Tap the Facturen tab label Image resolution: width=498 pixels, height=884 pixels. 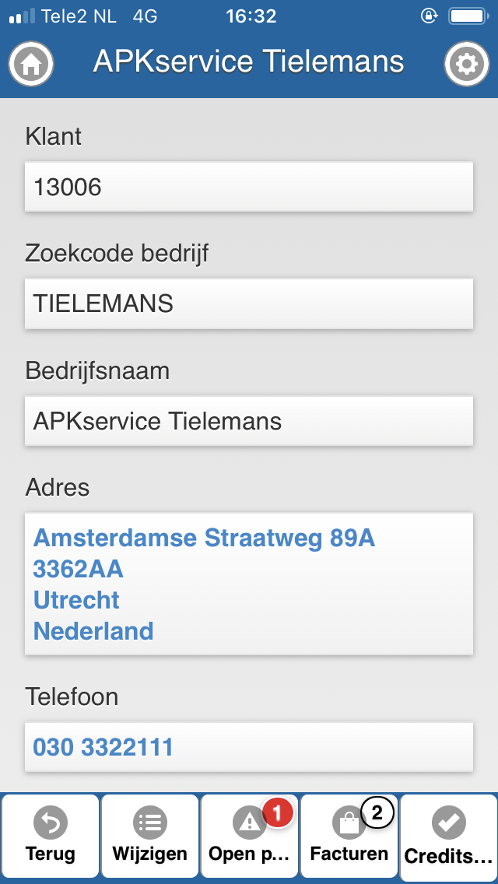(x=349, y=854)
